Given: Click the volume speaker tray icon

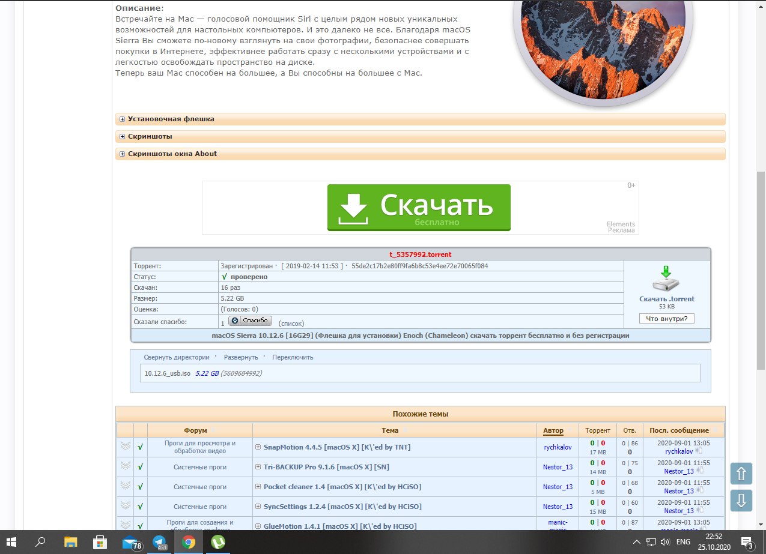Looking at the screenshot, I should coord(665,542).
